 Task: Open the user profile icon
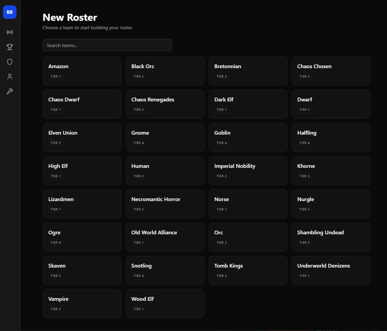click(10, 77)
